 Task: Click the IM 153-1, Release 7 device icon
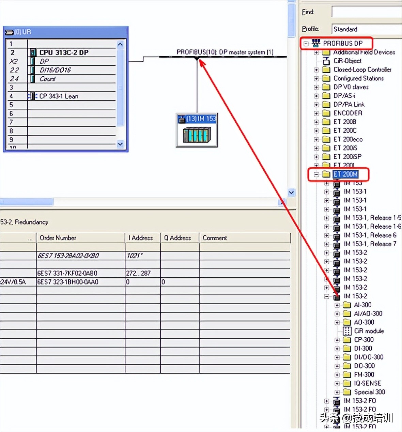pos(337,244)
